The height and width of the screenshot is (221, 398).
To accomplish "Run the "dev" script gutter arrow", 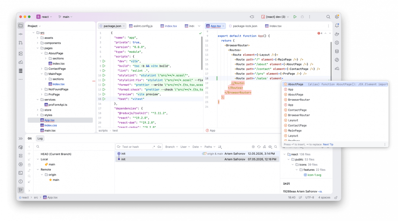I will [104, 61].
